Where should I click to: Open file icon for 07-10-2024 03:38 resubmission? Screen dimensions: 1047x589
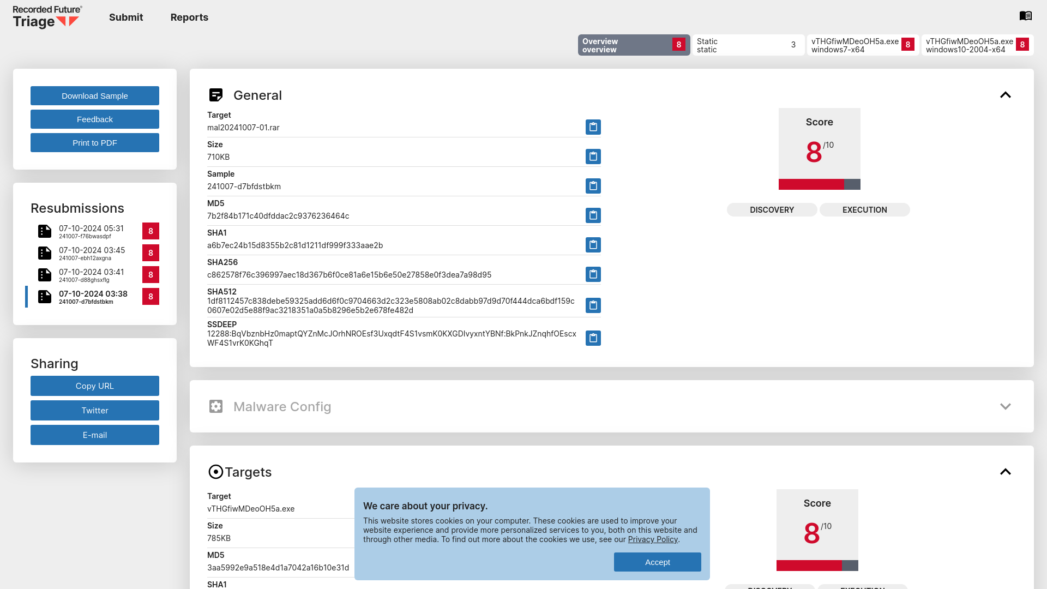(x=45, y=297)
